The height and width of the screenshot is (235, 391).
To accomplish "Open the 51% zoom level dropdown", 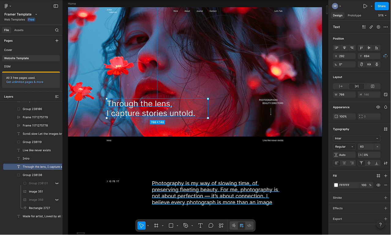I will point(382,15).
